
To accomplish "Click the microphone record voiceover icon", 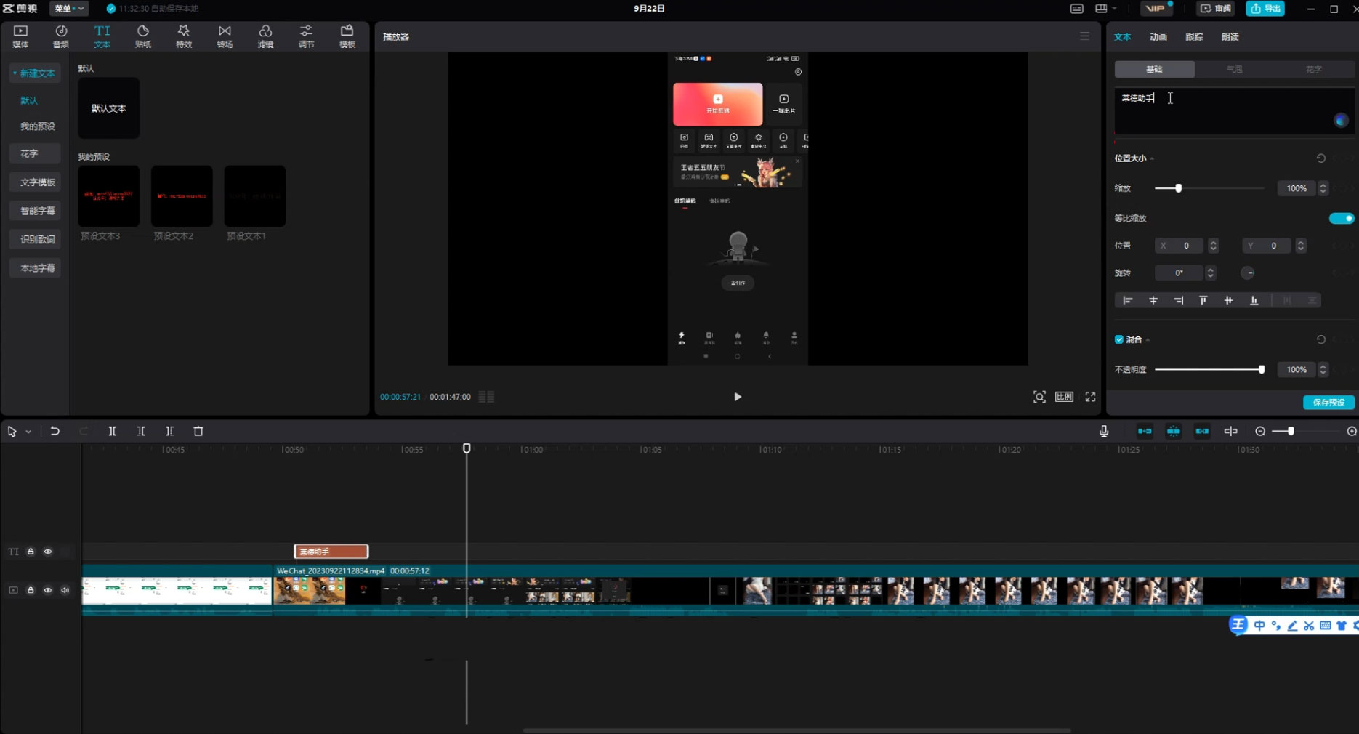I will tap(1104, 431).
